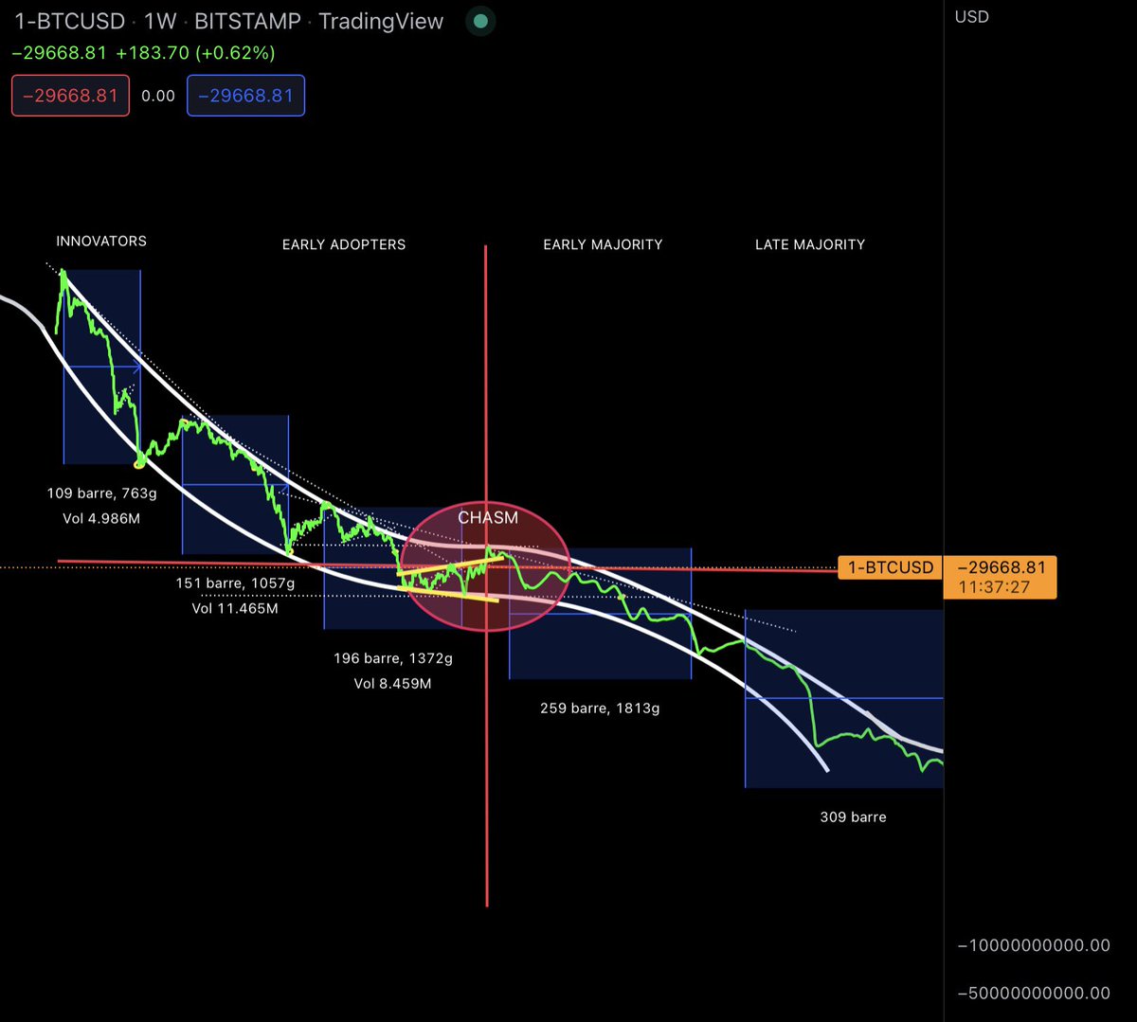Click the 309 barre measurement label
This screenshot has width=1137, height=1022.
(x=853, y=816)
